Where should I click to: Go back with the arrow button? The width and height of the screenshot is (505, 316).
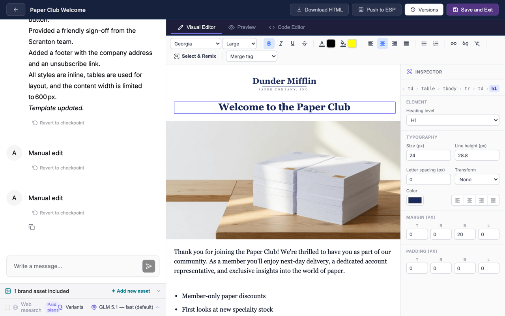pos(16,9)
